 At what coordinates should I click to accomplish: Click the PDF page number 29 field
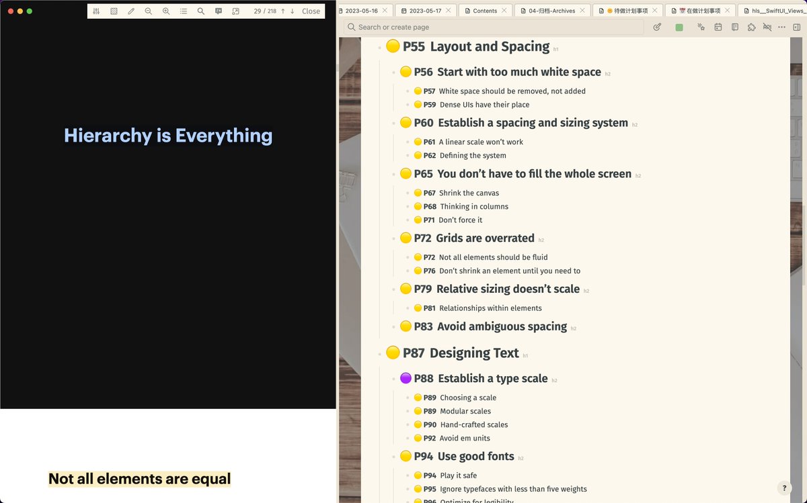pyautogui.click(x=258, y=11)
